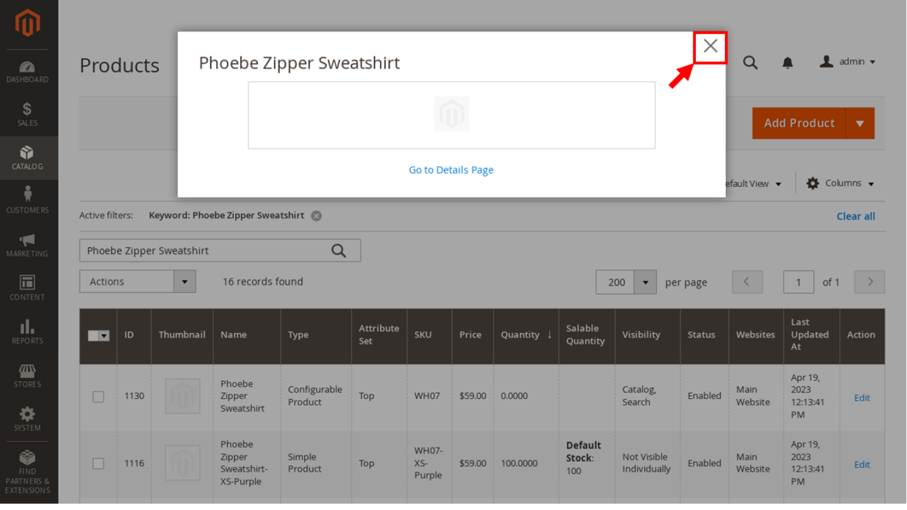Viewport: 907px width, 510px height.
Task: Open the Dashboard section in sidebar
Action: point(27,72)
